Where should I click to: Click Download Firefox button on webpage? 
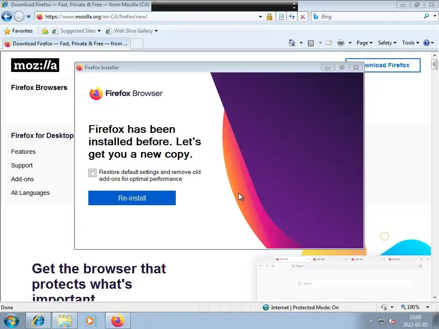coord(392,65)
